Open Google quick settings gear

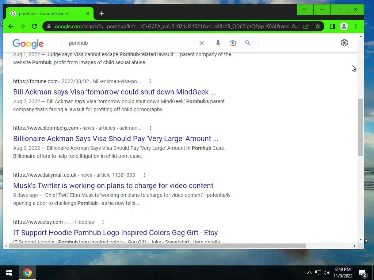[344, 43]
